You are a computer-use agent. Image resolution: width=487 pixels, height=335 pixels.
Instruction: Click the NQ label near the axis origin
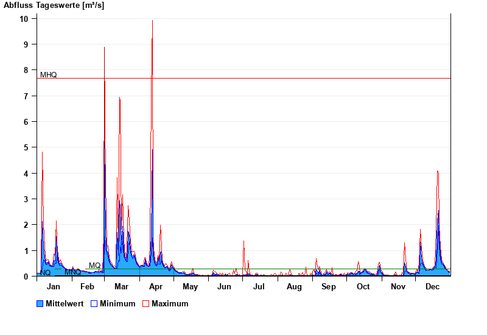46,272
